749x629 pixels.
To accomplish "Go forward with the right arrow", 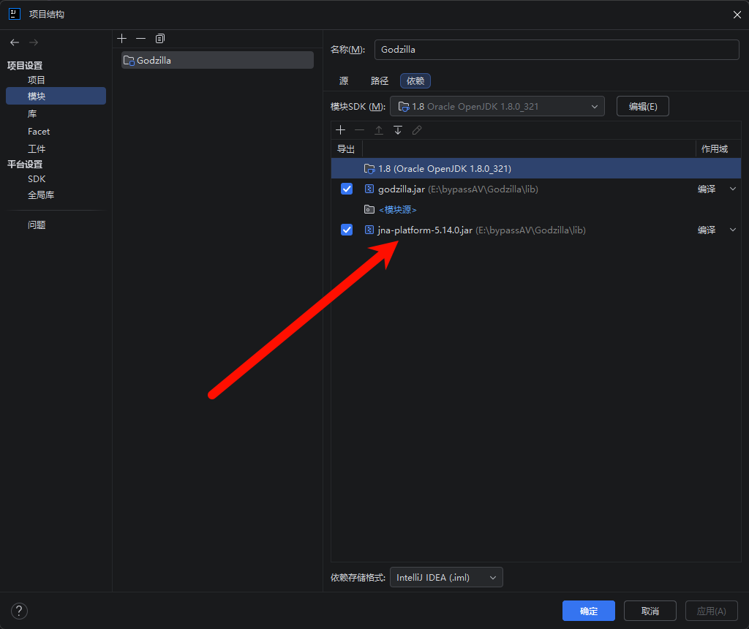I will [x=34, y=42].
